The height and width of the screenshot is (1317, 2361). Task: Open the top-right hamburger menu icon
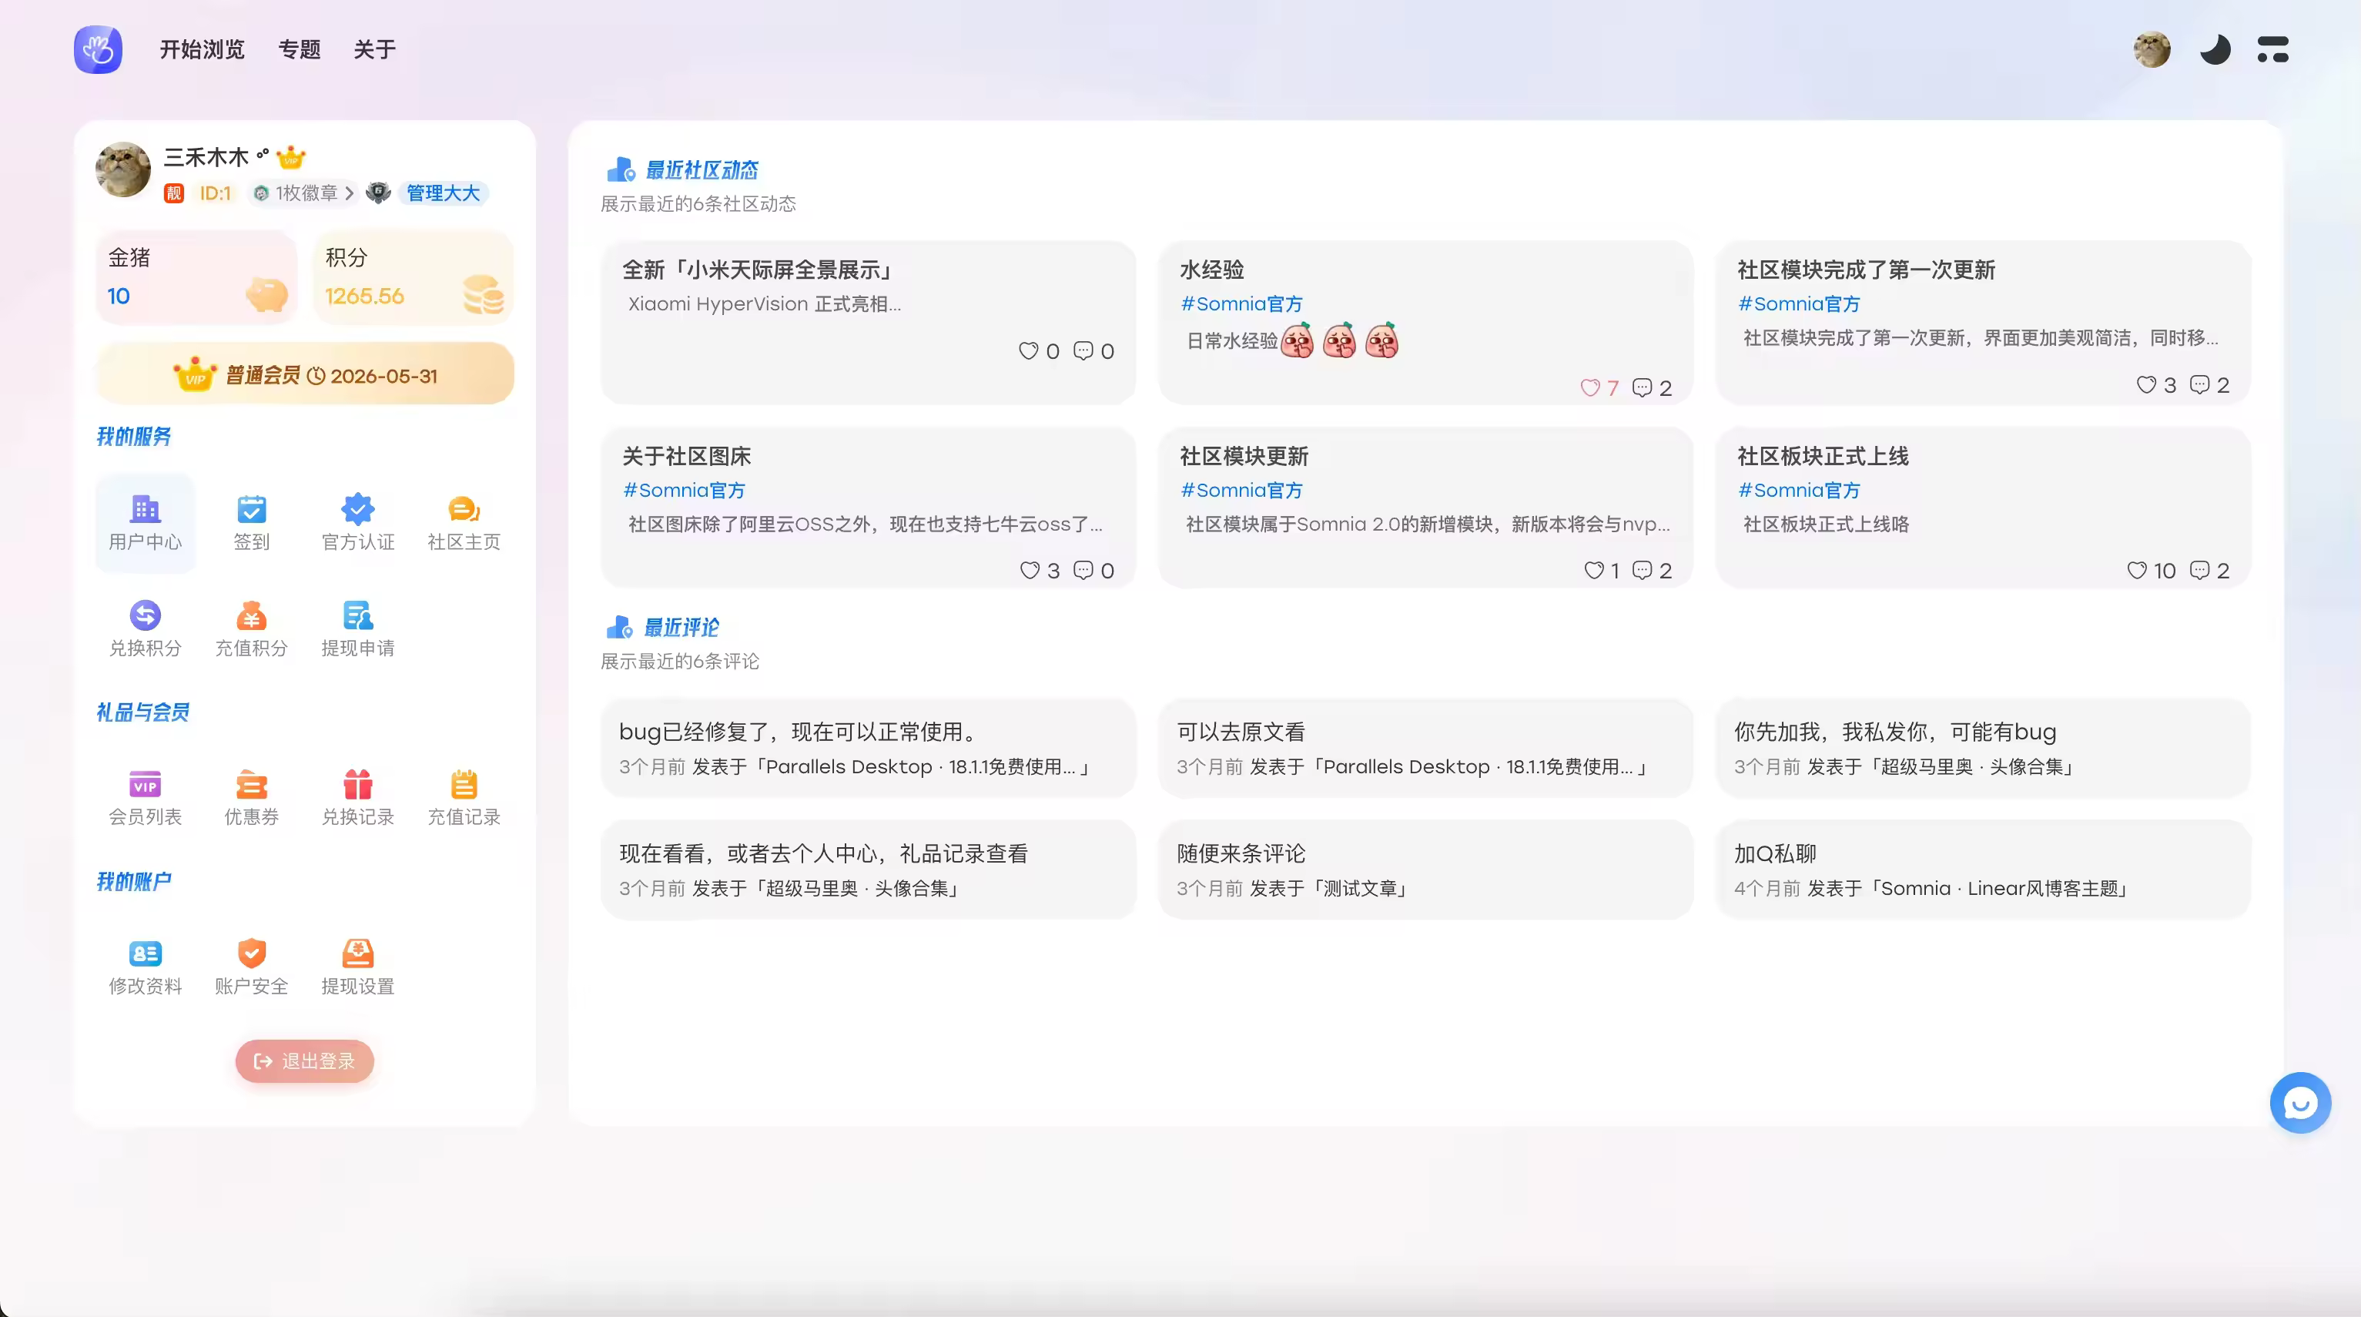[2273, 49]
